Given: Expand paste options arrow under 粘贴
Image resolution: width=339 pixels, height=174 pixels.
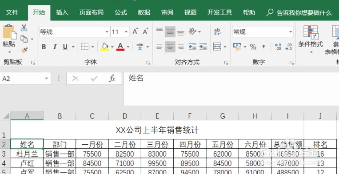Looking at the screenshot, I should (9, 52).
